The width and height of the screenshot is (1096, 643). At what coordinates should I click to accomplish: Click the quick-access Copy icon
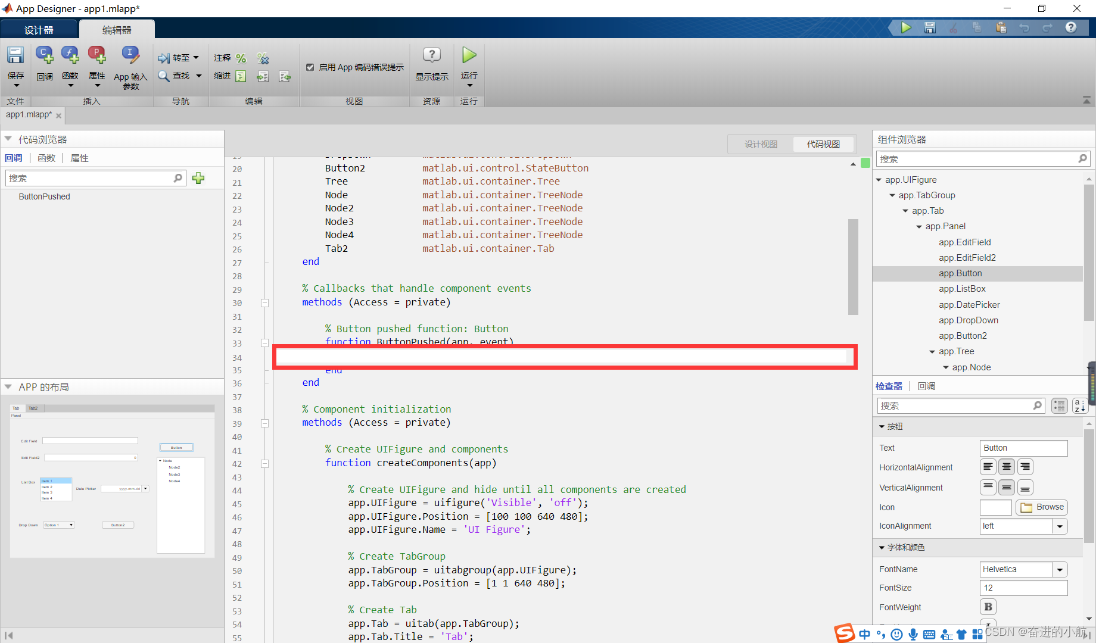click(977, 27)
